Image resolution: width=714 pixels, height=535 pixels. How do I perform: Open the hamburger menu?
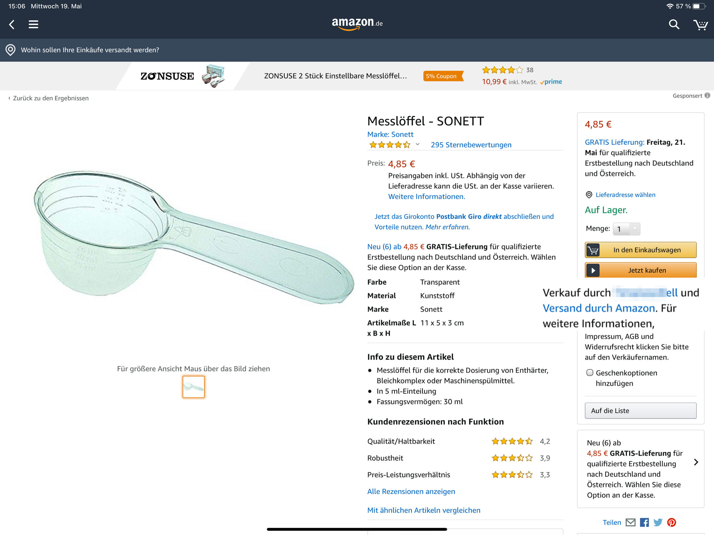pos(33,25)
